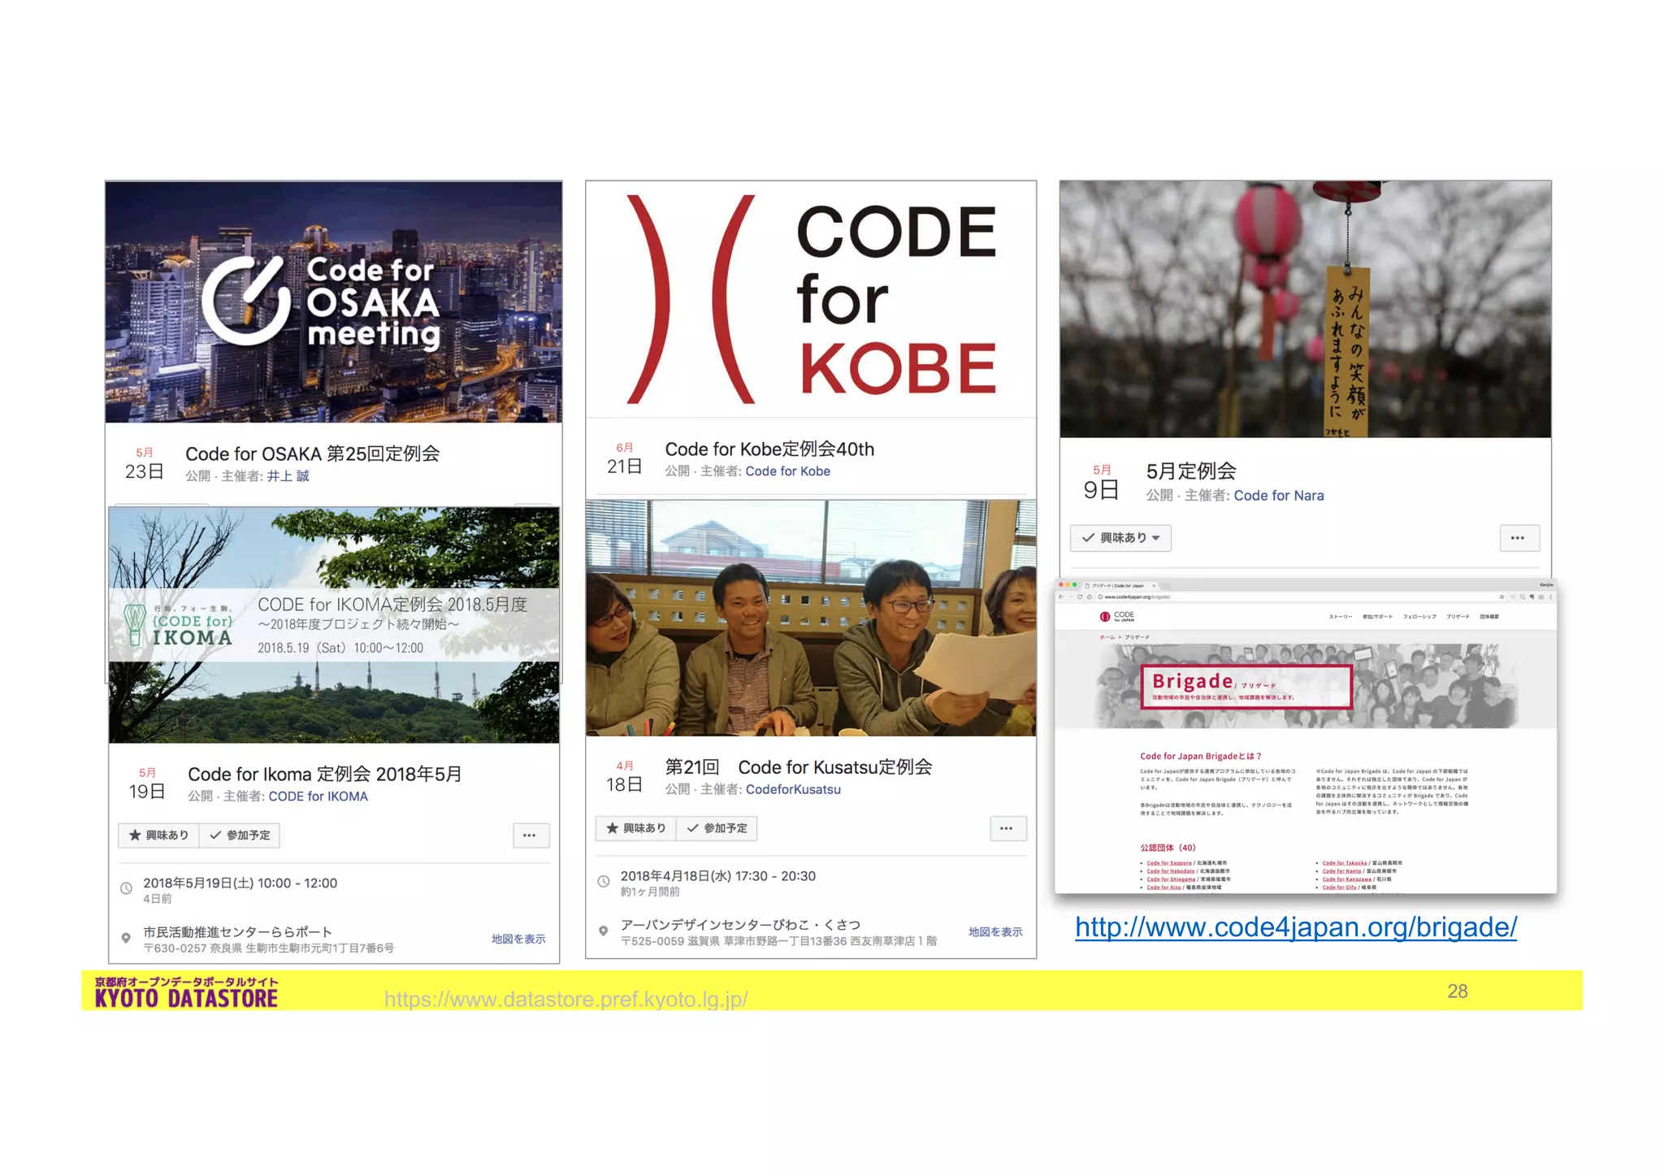Click the http://www.code4japan.org/brigade/ hyperlink

(x=1296, y=926)
